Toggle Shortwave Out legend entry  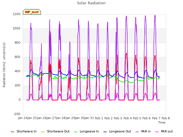55,131
